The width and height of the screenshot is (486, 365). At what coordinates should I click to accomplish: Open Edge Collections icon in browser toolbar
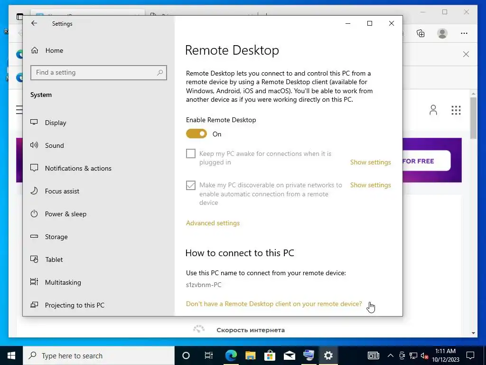tap(421, 33)
